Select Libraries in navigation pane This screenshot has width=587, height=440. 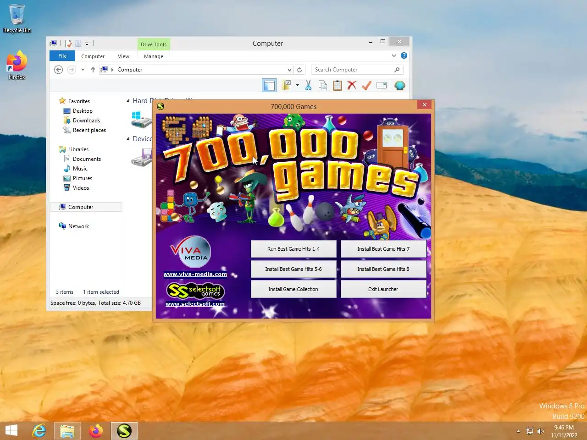(78, 149)
